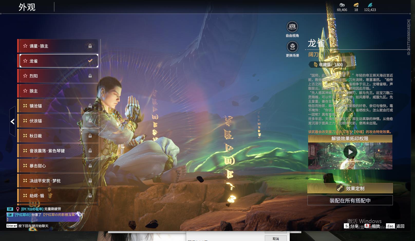This screenshot has width=415, height=241.
Task: Click the 解锁效果拓印权限 banner
Action: tap(350, 139)
